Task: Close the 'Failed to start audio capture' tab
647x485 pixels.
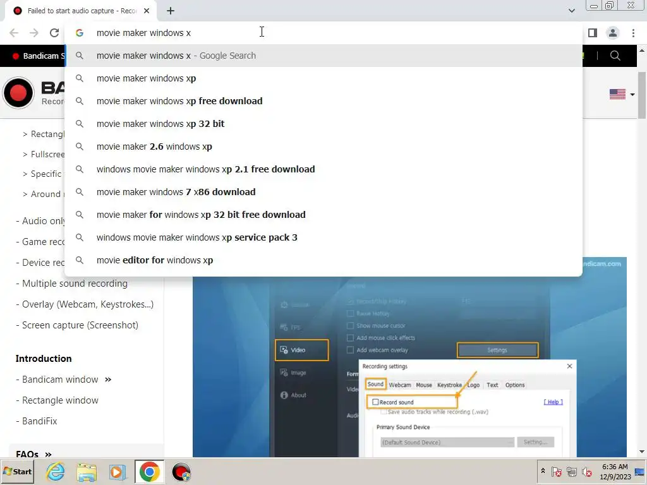Action: pyautogui.click(x=147, y=11)
